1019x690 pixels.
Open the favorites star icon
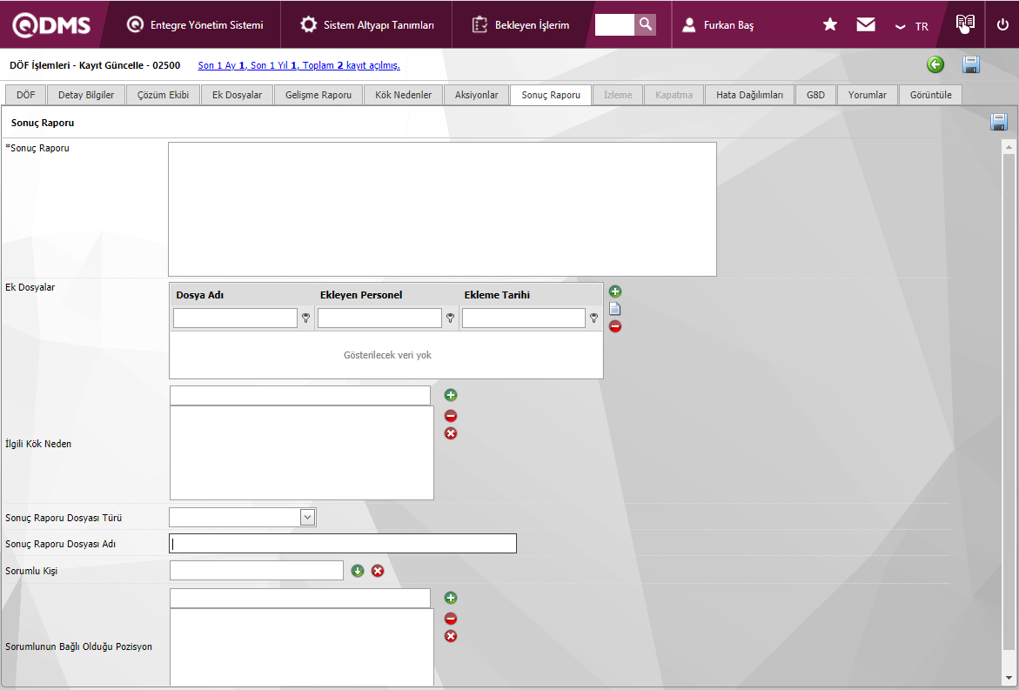[830, 24]
